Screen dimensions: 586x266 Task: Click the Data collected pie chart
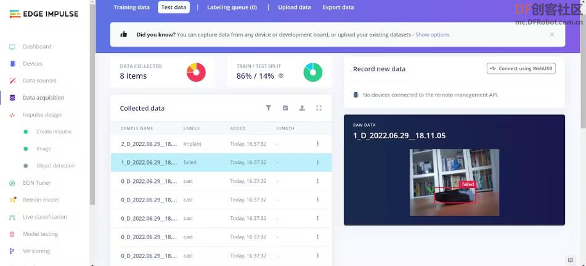click(196, 72)
